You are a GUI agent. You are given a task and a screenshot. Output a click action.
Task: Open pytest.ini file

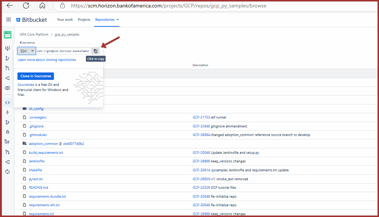[x=36, y=179]
